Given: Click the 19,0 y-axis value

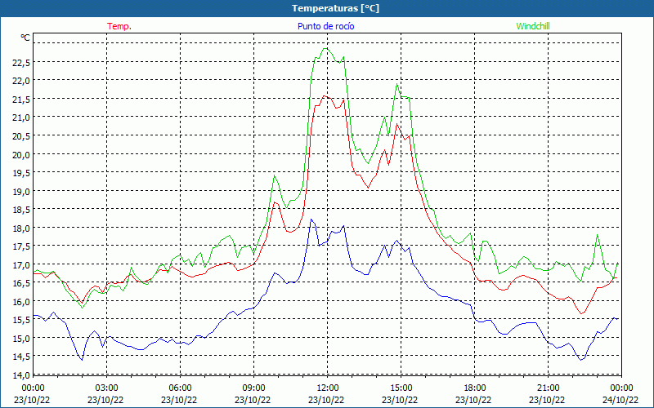Looking at the screenshot, I should [21, 191].
